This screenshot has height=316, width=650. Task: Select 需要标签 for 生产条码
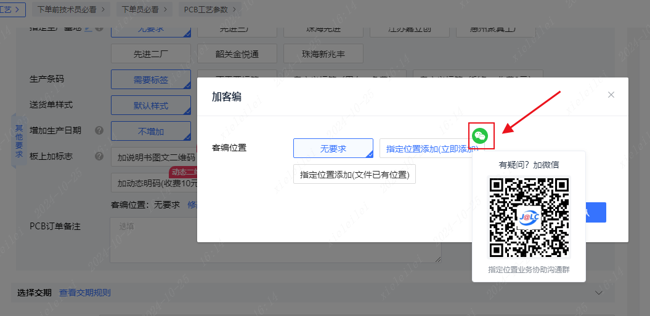(x=151, y=80)
